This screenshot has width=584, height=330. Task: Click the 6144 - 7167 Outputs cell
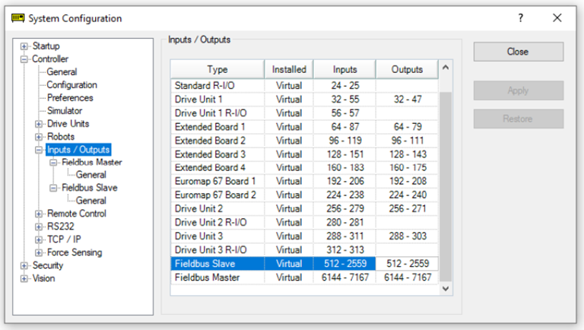point(408,278)
